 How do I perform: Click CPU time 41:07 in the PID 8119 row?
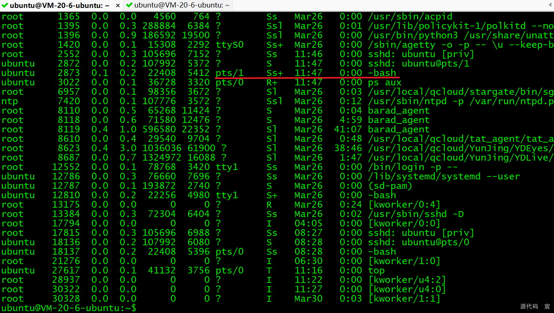[x=348, y=129]
